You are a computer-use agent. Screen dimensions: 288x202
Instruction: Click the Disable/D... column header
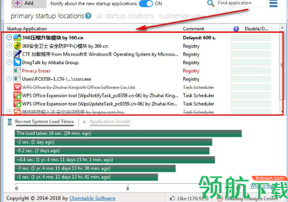tap(257, 29)
